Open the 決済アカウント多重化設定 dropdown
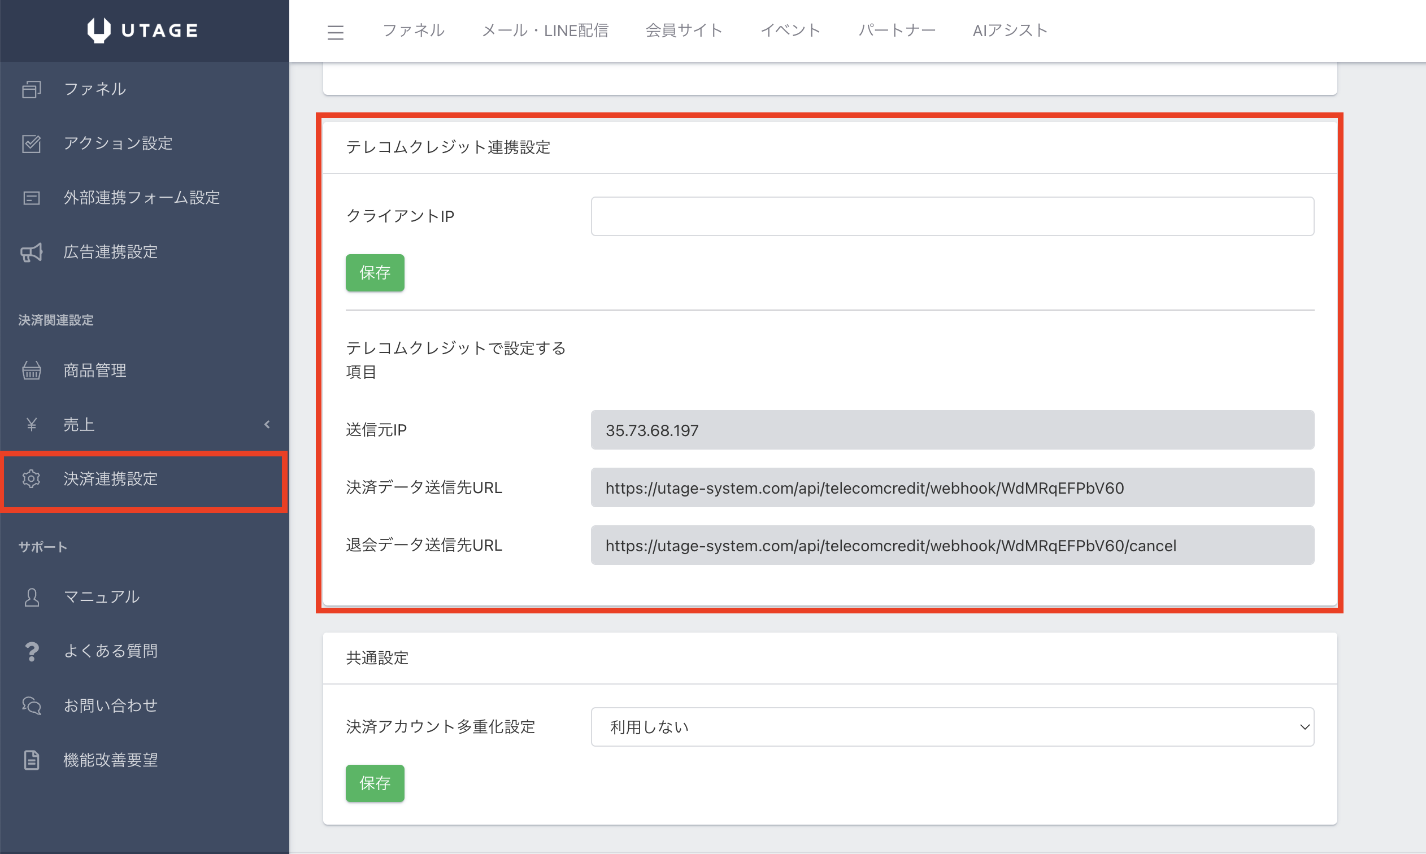1426x854 pixels. 952,727
